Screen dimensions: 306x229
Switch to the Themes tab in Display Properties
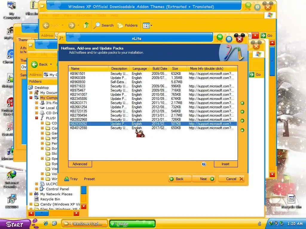23,40
